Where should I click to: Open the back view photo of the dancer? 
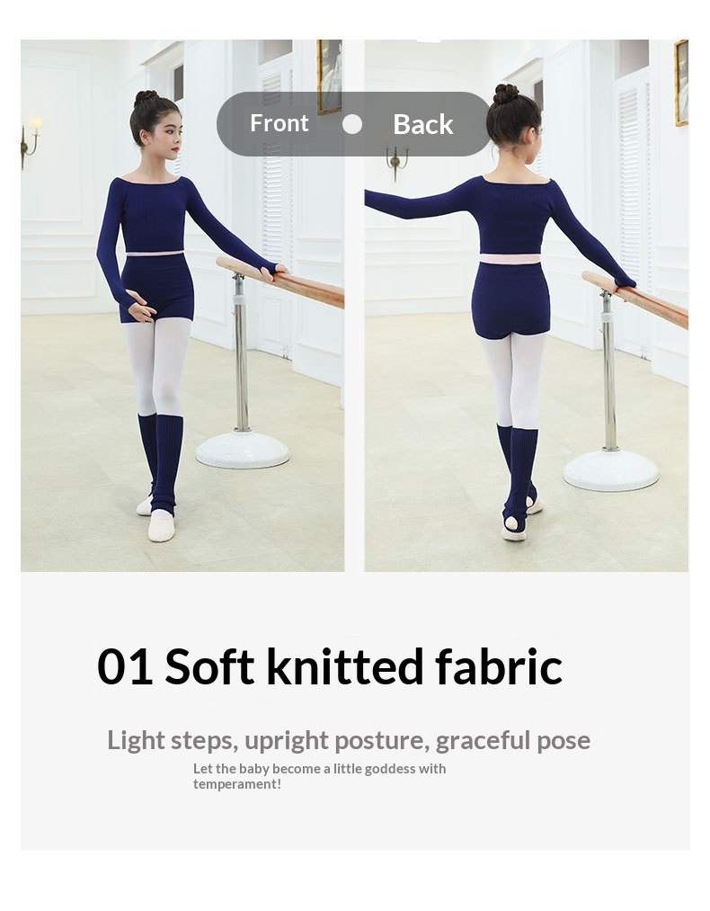526,305
